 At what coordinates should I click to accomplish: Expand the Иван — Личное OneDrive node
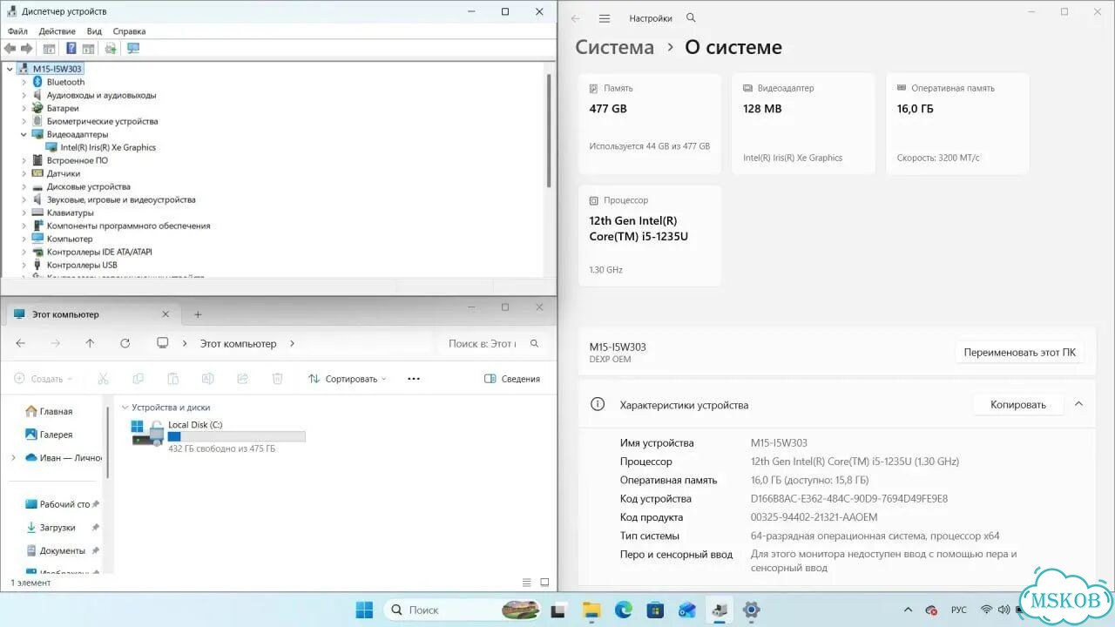pos(13,457)
